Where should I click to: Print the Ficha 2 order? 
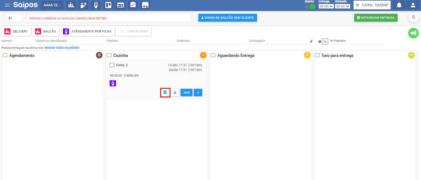[175, 92]
